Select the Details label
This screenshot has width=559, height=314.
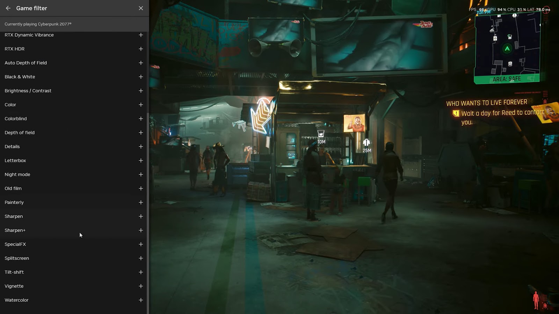[12, 147]
